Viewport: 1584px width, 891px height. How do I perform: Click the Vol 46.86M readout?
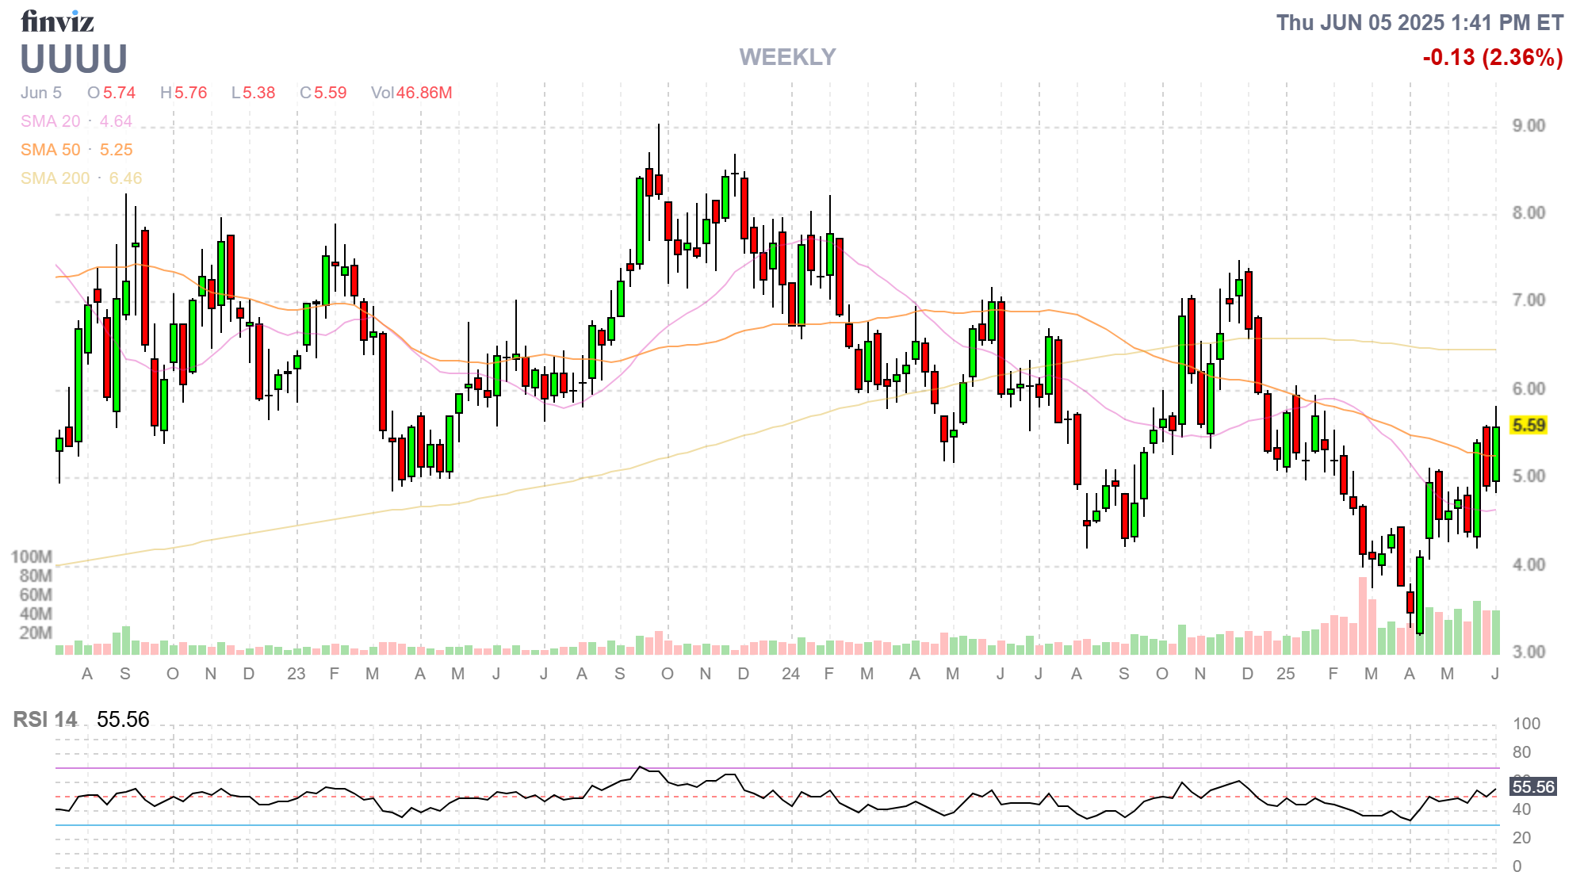click(x=411, y=93)
